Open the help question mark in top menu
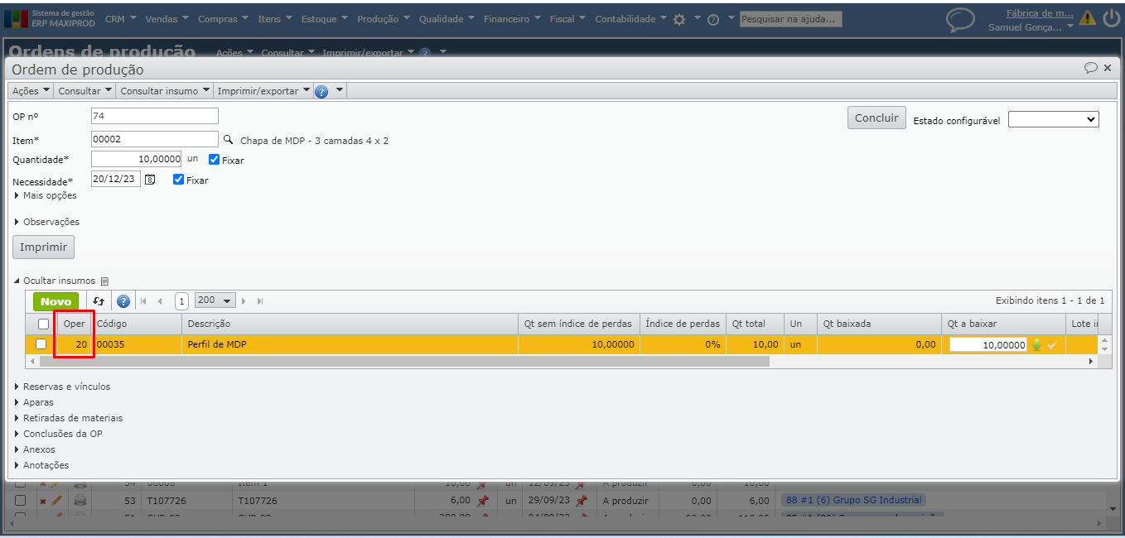The width and height of the screenshot is (1125, 538). [712, 19]
